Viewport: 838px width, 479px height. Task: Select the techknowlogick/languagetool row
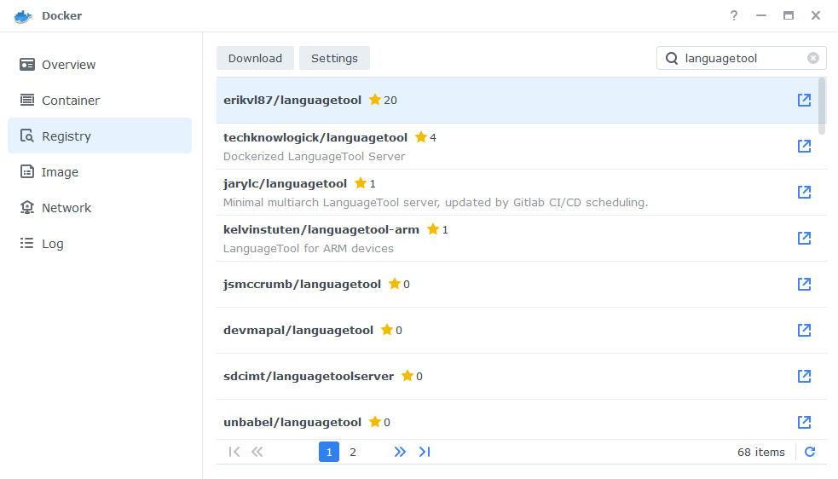pyautogui.click(x=521, y=147)
